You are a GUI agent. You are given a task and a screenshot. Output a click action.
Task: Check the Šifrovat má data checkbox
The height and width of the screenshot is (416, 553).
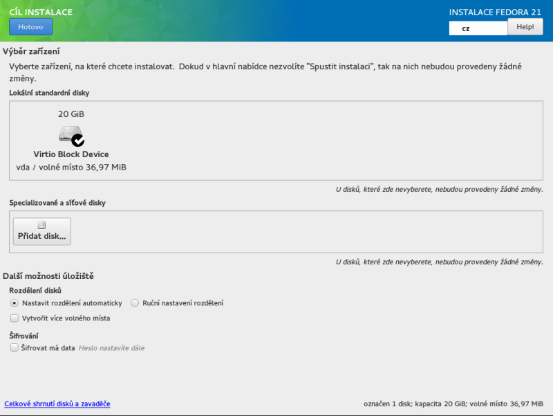tap(15, 347)
